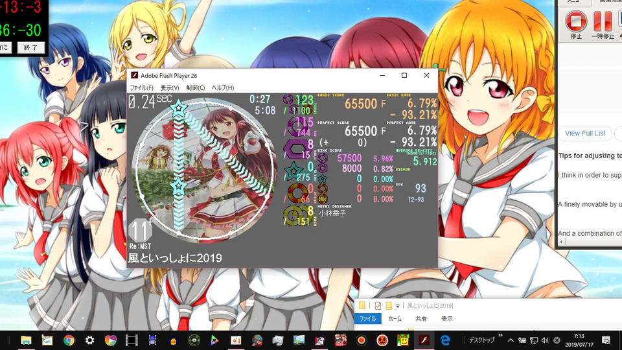Show hidden system tray icons chevron

pyautogui.click(x=511, y=340)
